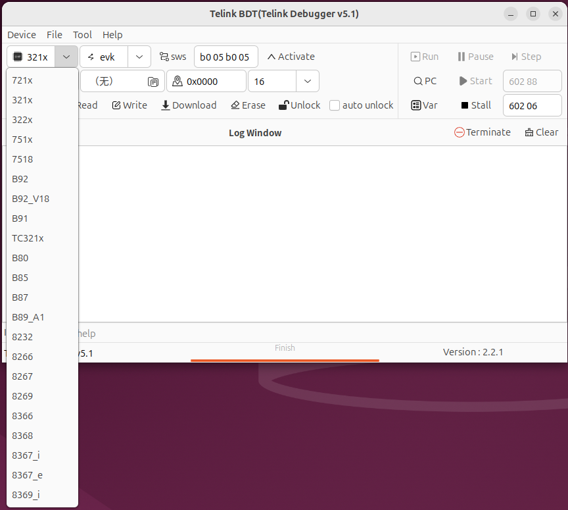This screenshot has height=510, width=568.
Task: Choose the 8366 option
Action: (x=42, y=416)
